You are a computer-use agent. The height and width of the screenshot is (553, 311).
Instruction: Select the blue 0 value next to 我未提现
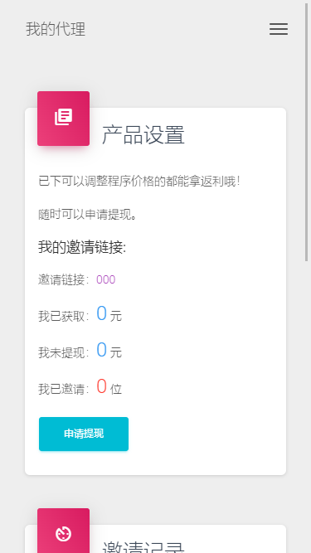click(x=101, y=350)
